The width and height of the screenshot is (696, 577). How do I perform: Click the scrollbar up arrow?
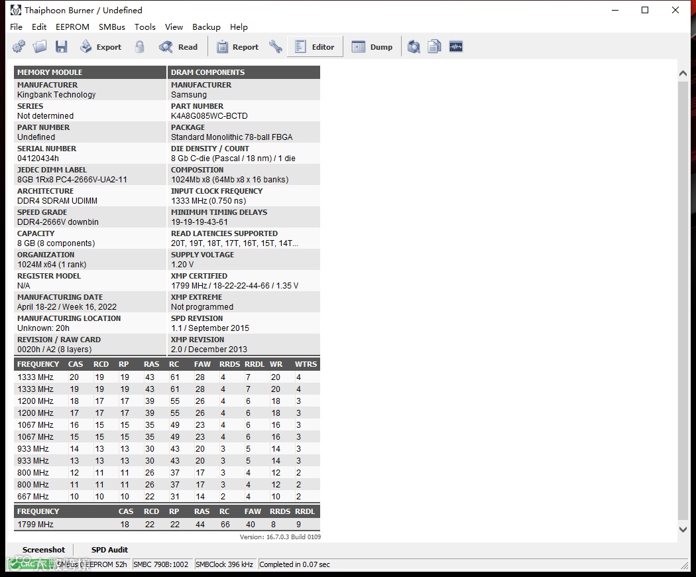tap(683, 74)
